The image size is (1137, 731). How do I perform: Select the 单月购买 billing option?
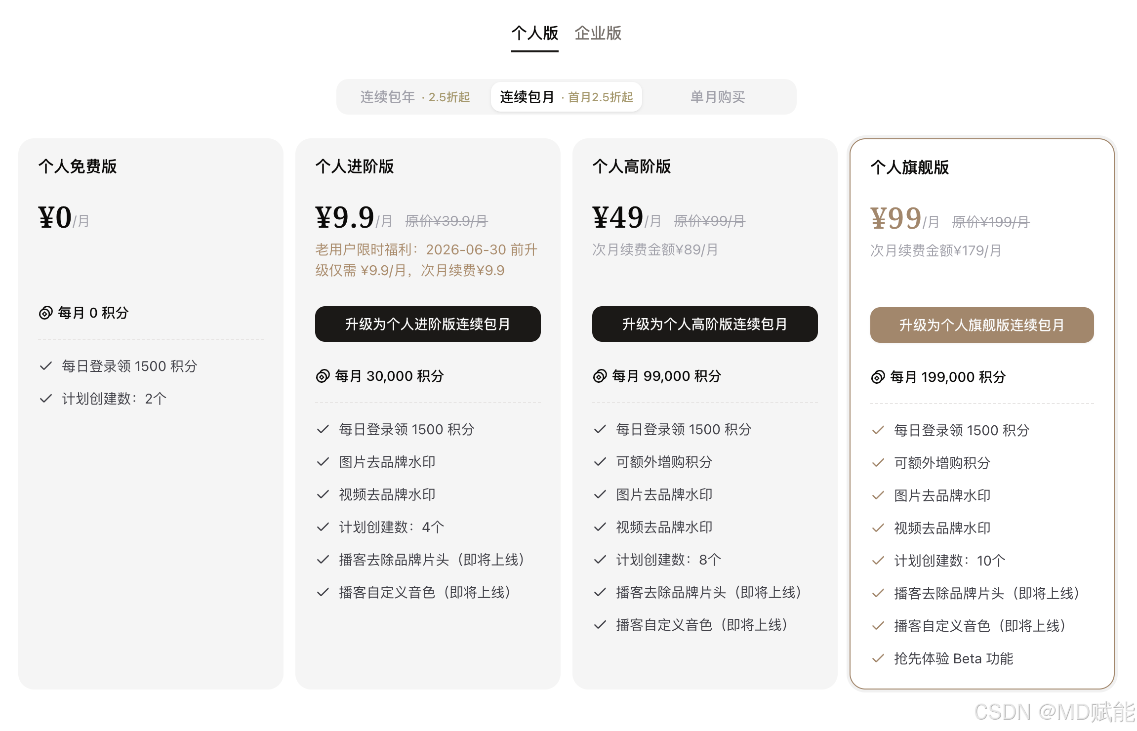(x=718, y=97)
